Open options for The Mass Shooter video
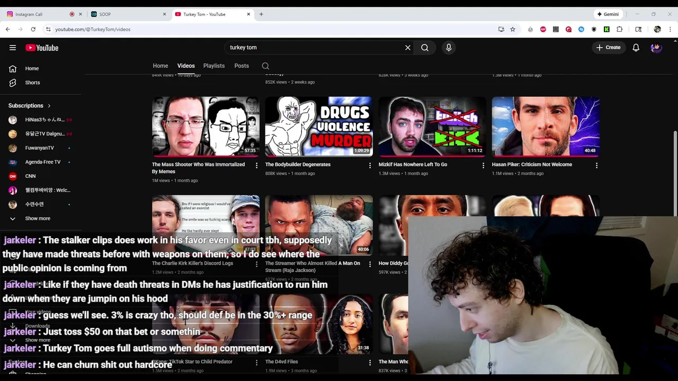678x381 pixels. click(256, 166)
